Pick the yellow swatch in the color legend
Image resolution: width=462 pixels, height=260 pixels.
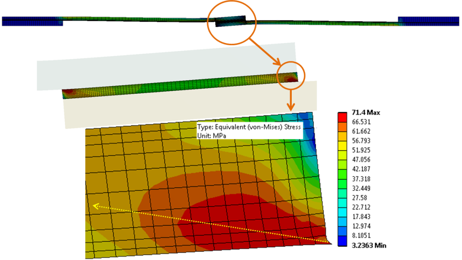pyautogui.click(x=342, y=155)
